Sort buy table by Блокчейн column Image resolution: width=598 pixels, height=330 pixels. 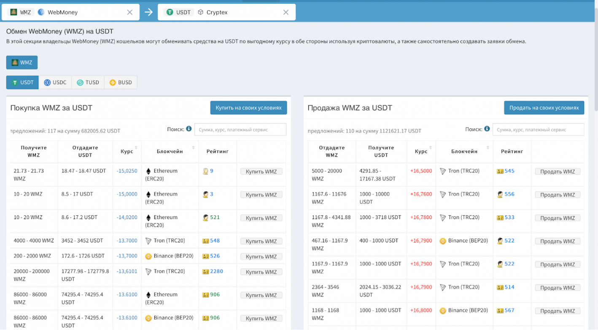170,151
